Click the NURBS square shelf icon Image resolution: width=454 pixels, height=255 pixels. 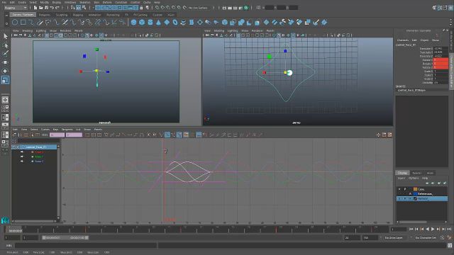click(23, 22)
